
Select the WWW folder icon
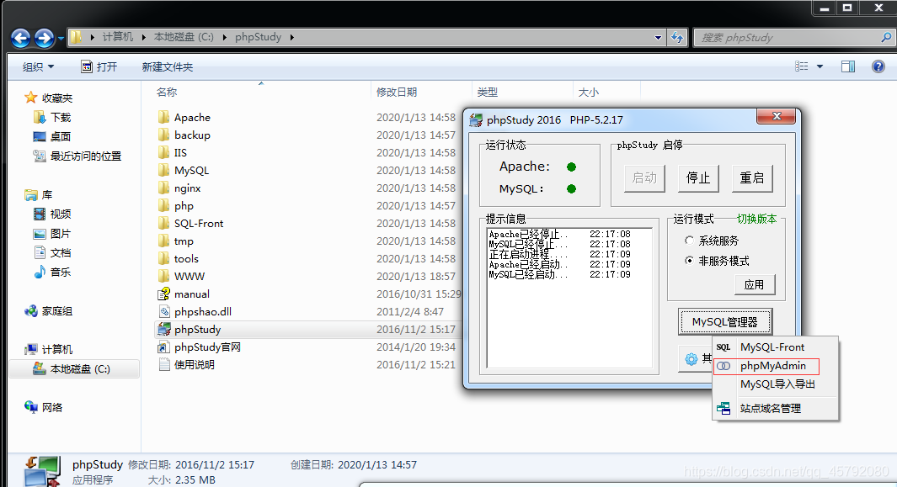coord(163,276)
